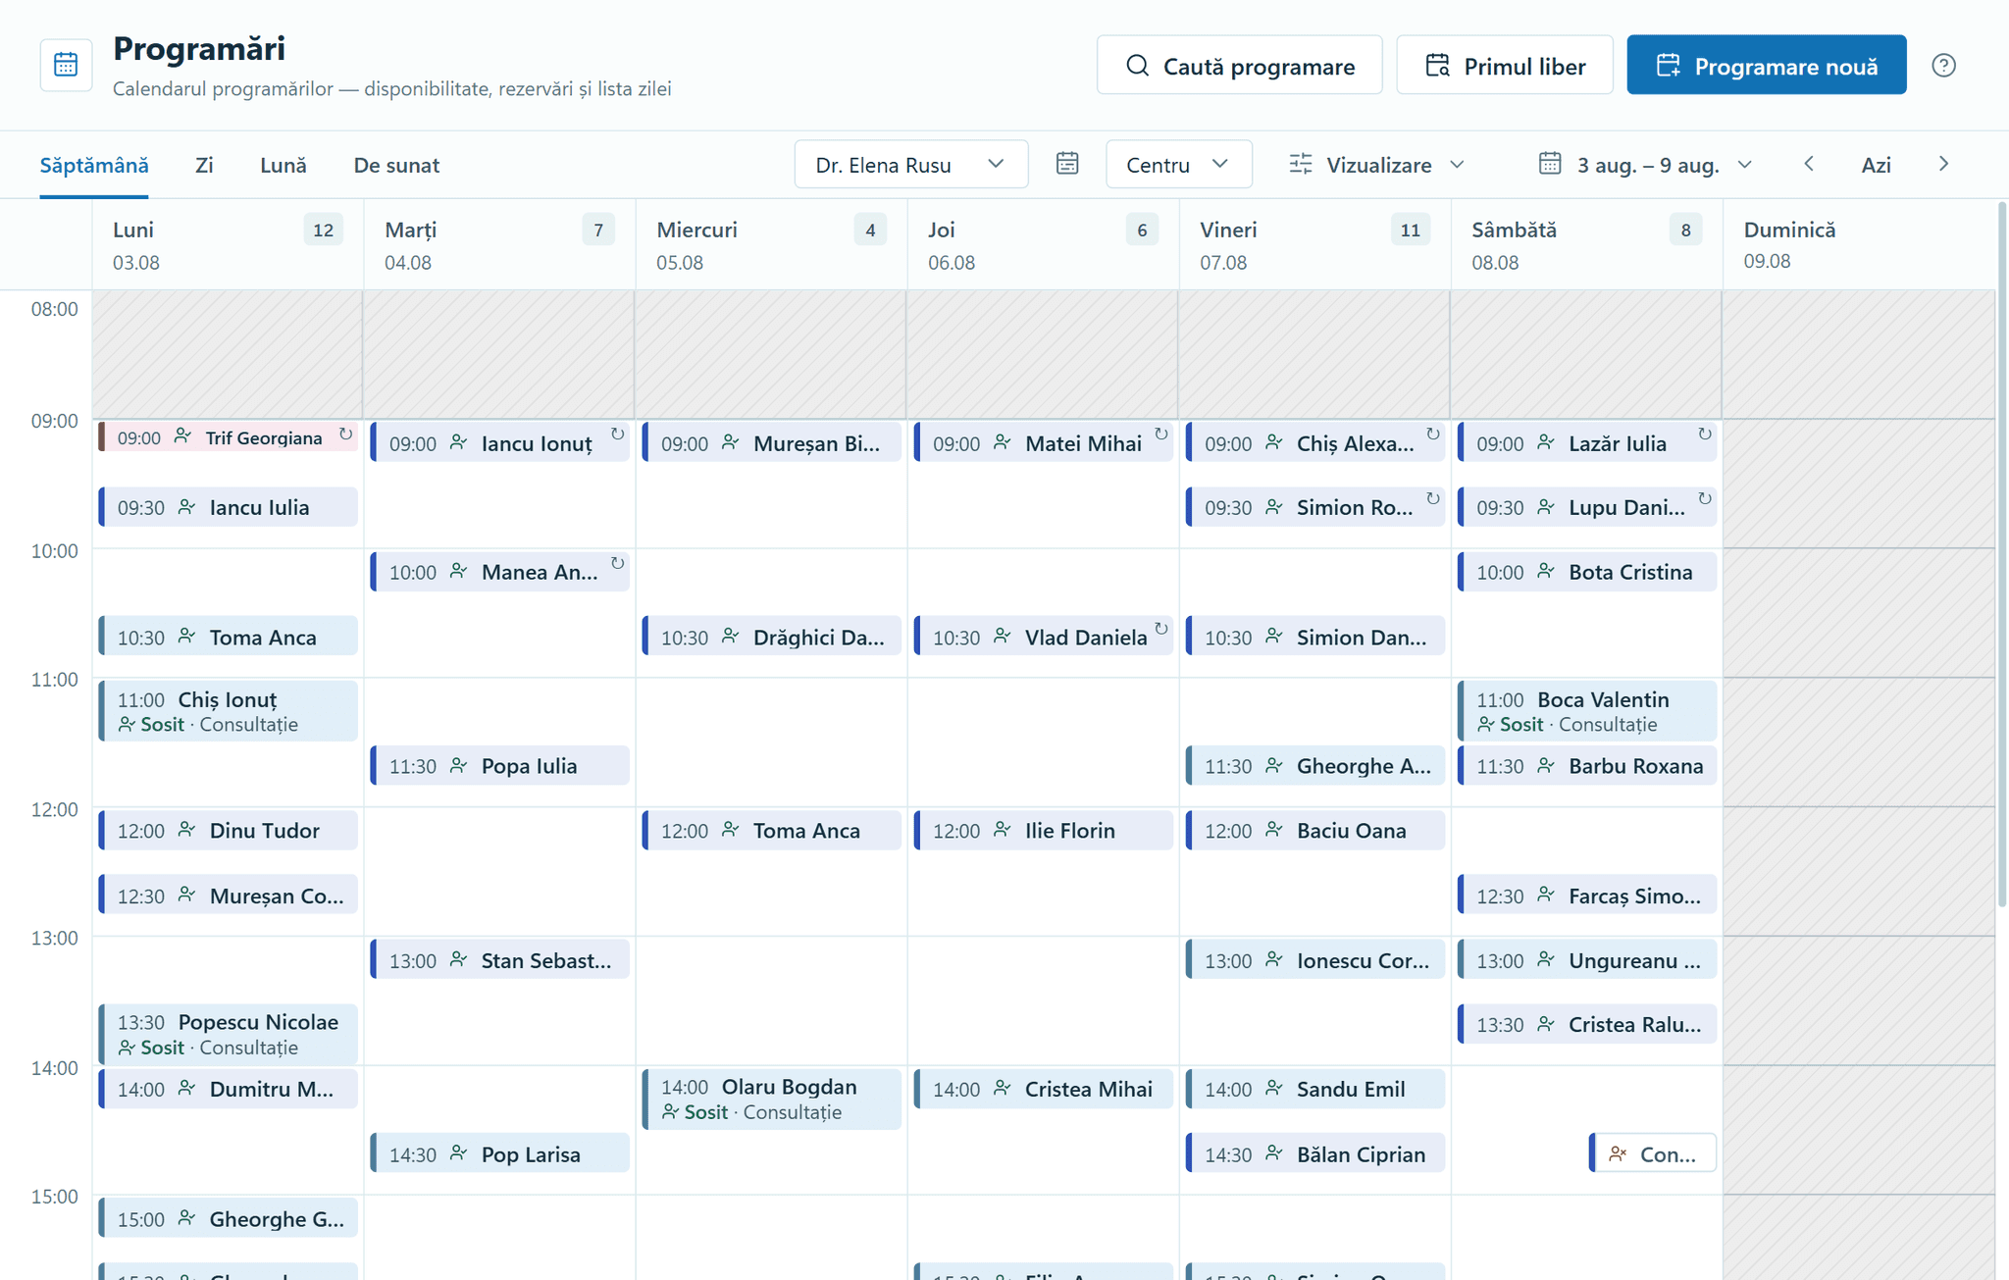This screenshot has width=2009, height=1280.
Task: Open Dumitru M... 14:00 appointment
Action: point(229,1089)
